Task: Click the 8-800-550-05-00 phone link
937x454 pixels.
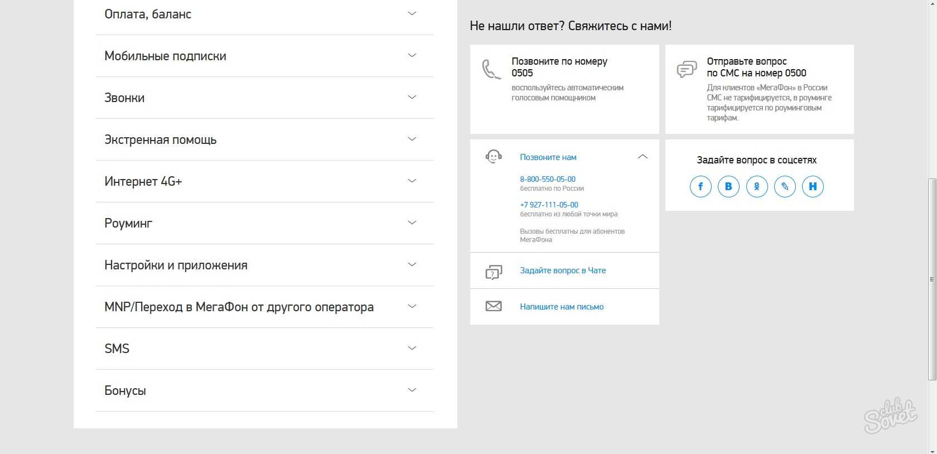Action: [548, 179]
